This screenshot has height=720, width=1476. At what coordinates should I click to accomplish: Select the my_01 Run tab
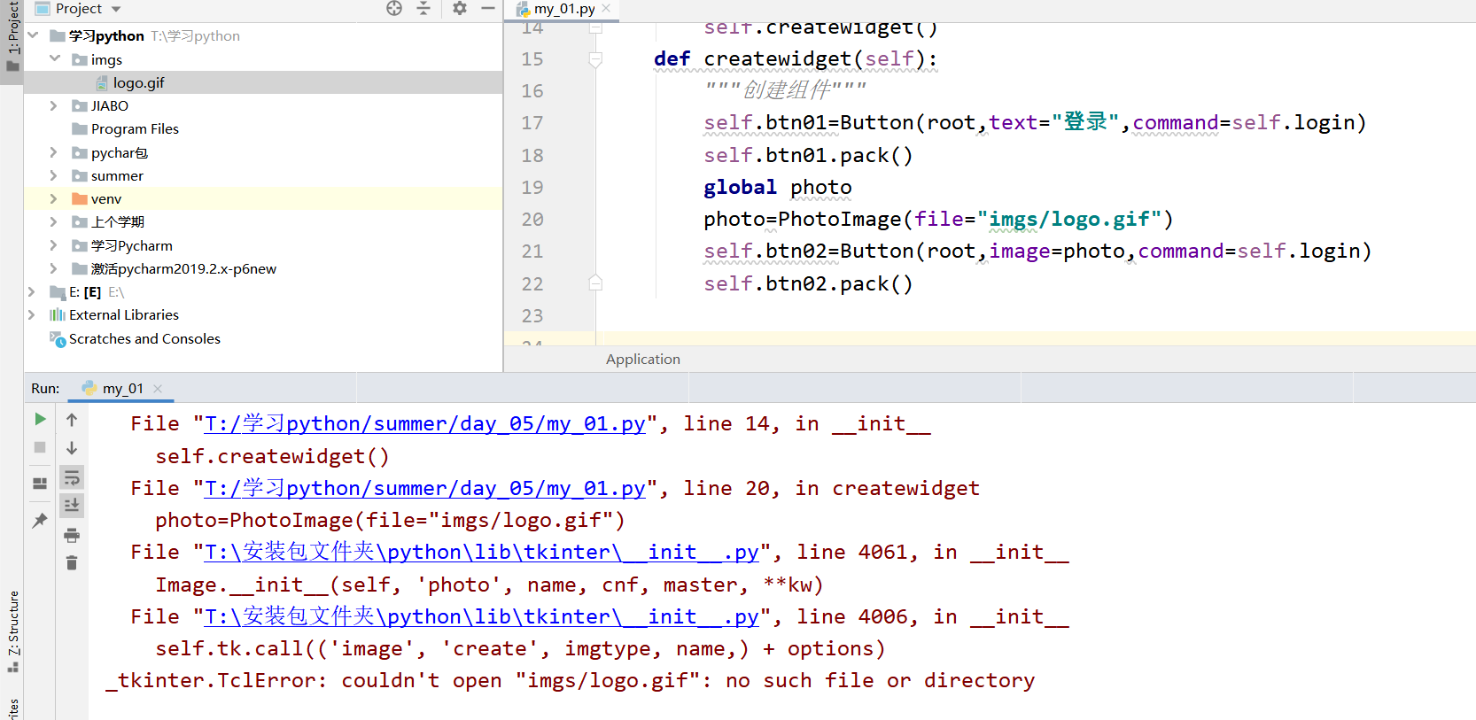[x=122, y=388]
